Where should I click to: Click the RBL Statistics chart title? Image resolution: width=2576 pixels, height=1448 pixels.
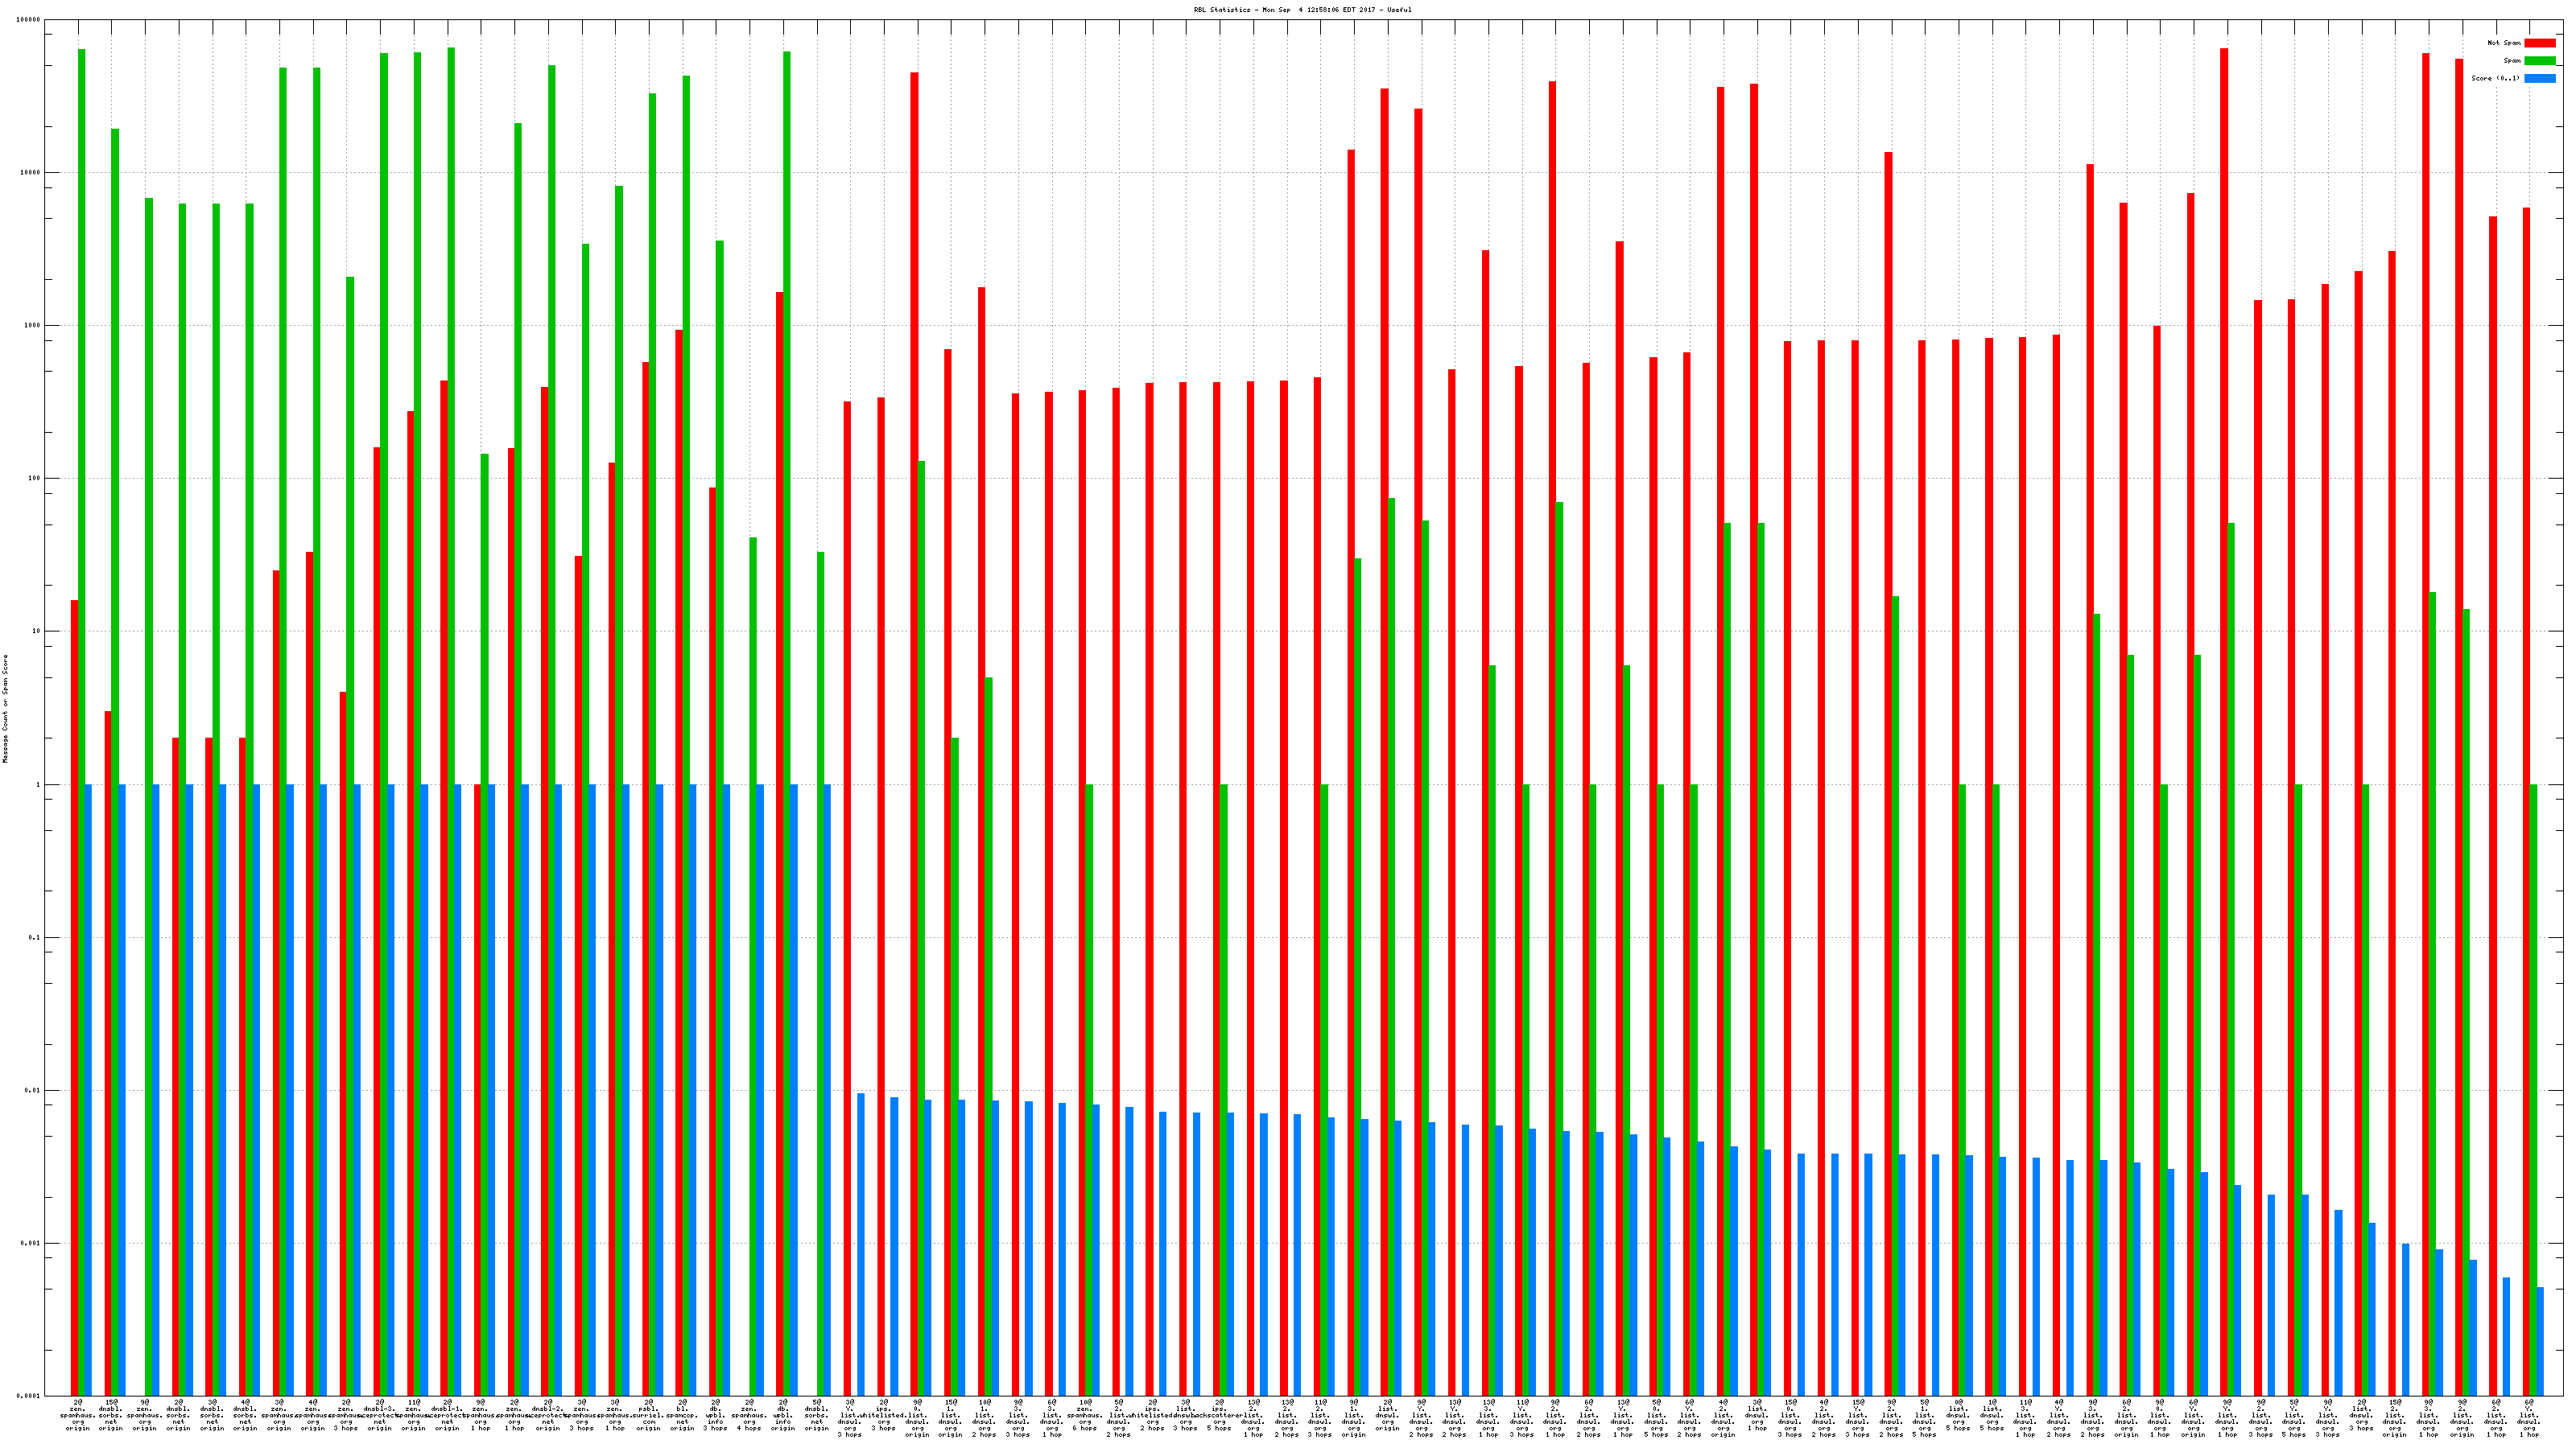click(1302, 10)
